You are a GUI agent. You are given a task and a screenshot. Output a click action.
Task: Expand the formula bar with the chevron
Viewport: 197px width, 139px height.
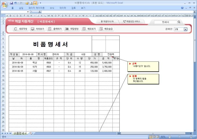click(x=195, y=12)
